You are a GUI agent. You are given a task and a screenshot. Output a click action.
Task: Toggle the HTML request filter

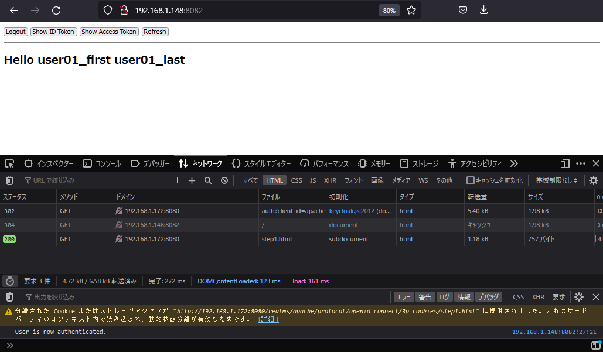(x=274, y=180)
